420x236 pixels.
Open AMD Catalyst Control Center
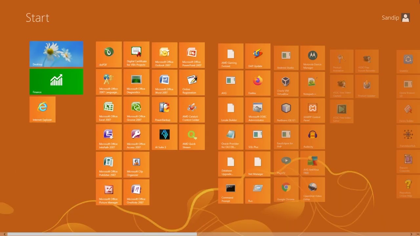pos(192,110)
